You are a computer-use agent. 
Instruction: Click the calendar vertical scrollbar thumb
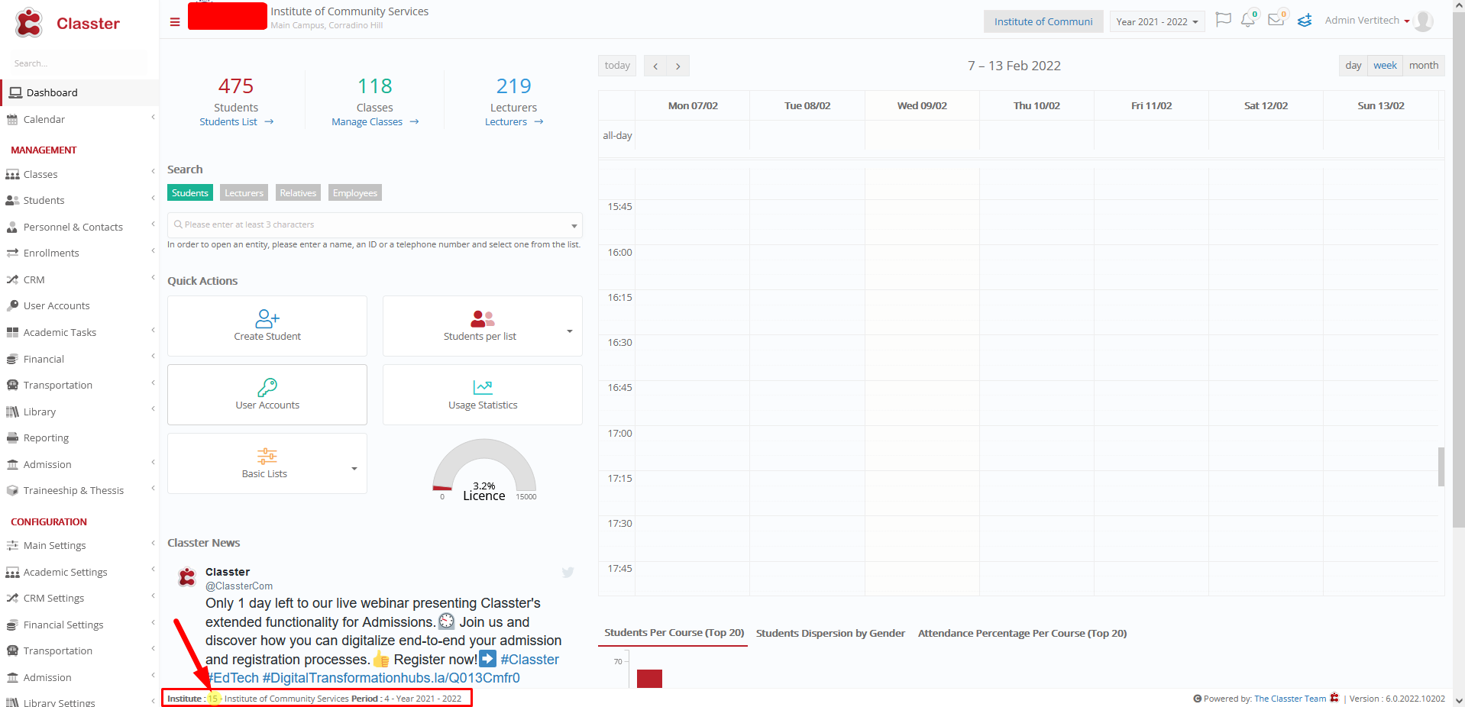[x=1441, y=466]
